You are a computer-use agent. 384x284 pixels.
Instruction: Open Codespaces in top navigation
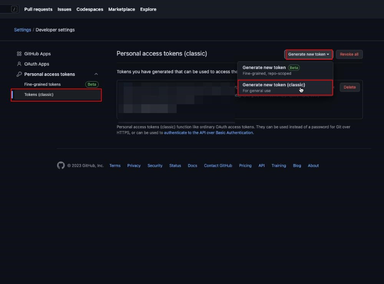click(x=90, y=9)
